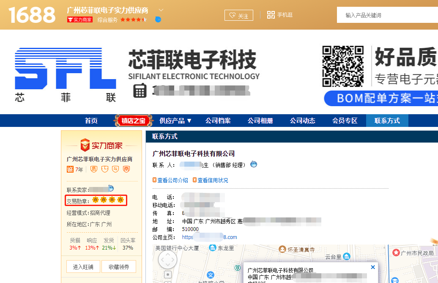Click 美国银行中心大厦 map label
This screenshot has width=438, height=283.
[x=177, y=248]
